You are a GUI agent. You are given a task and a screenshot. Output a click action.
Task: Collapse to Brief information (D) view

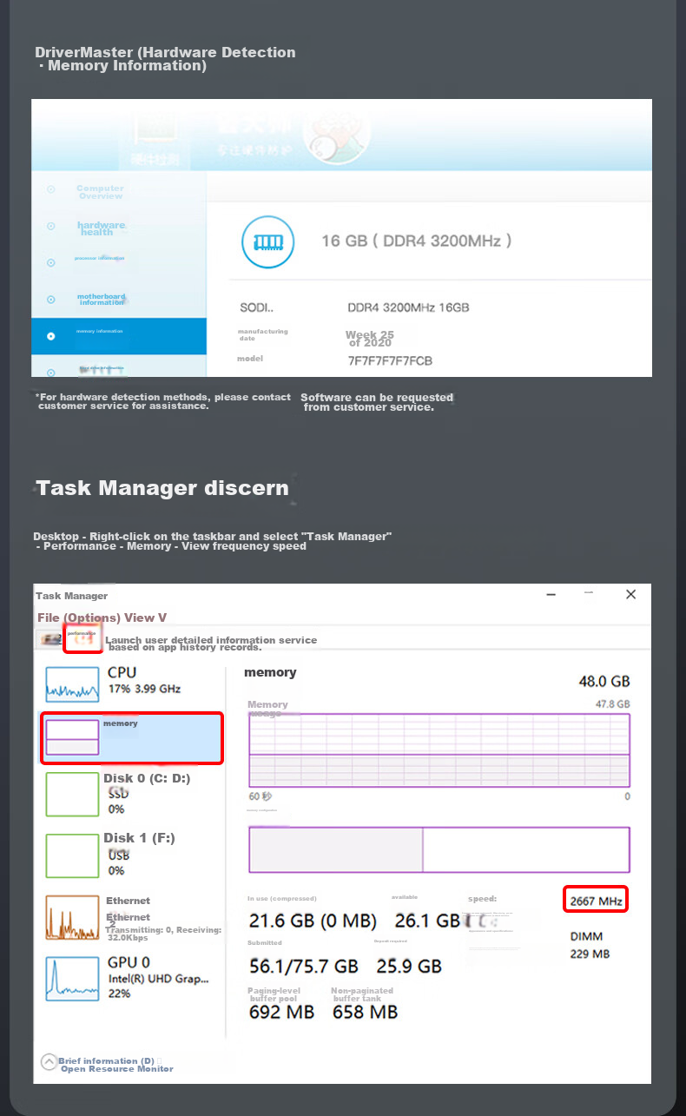click(98, 1060)
